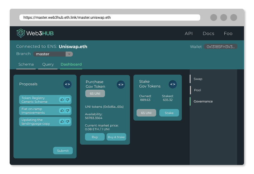Open the API menu item
This screenshot has height=174, width=254.
[189, 33]
